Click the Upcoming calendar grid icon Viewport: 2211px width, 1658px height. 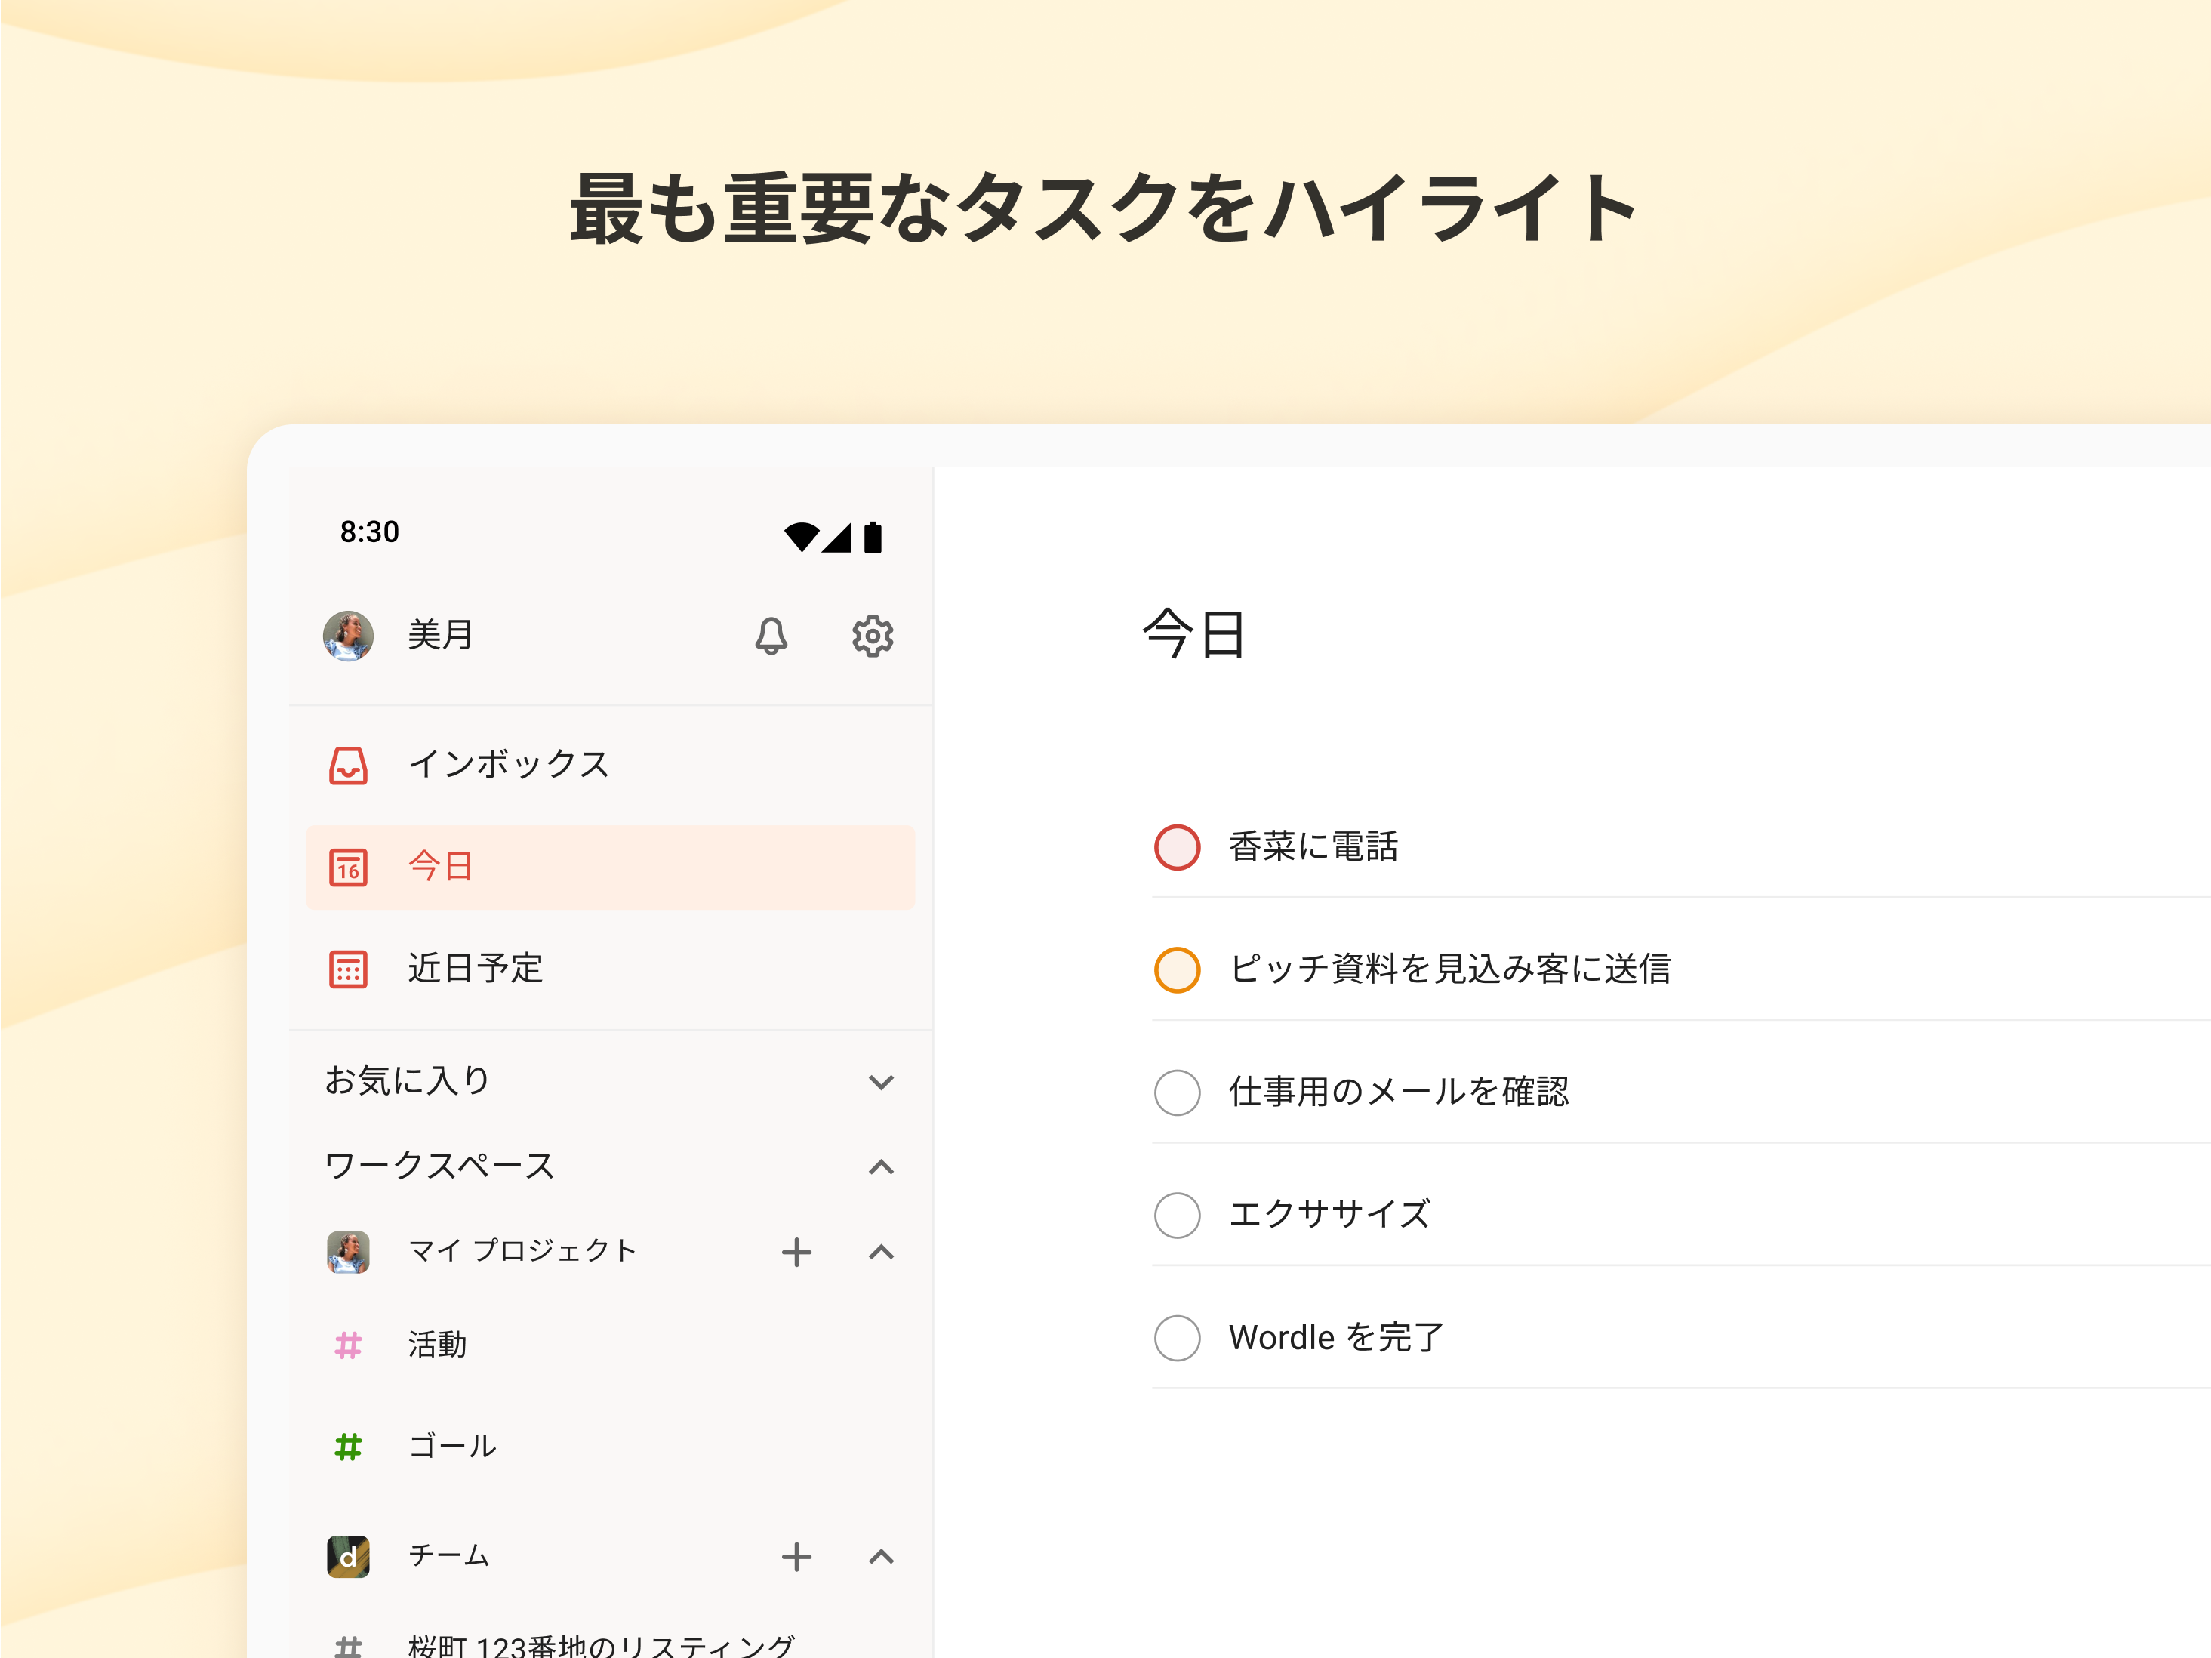[x=348, y=969]
